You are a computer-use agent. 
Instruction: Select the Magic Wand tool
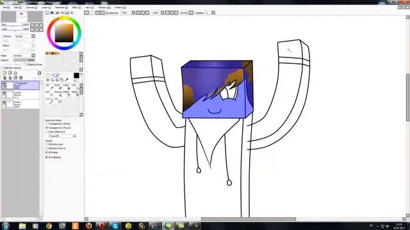57,75
